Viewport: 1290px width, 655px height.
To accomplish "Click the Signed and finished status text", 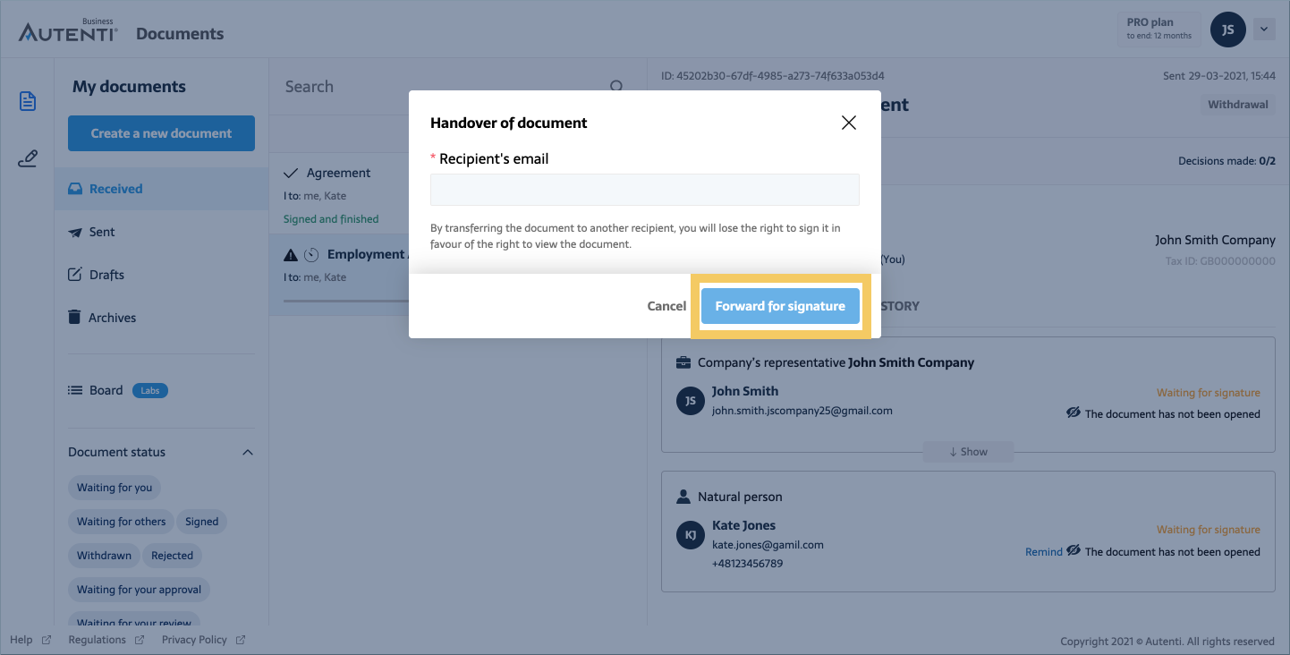I will [x=331, y=219].
